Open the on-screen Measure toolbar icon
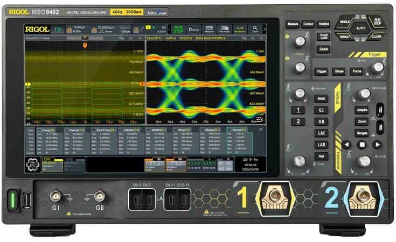This screenshot has height=242, width=396. click(x=209, y=29)
